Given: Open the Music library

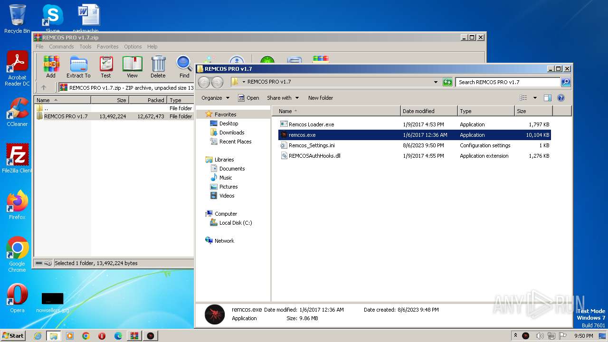Looking at the screenshot, I should pos(226,178).
